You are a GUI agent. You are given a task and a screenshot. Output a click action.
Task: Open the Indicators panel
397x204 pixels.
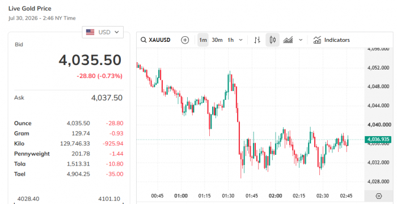[331, 40]
